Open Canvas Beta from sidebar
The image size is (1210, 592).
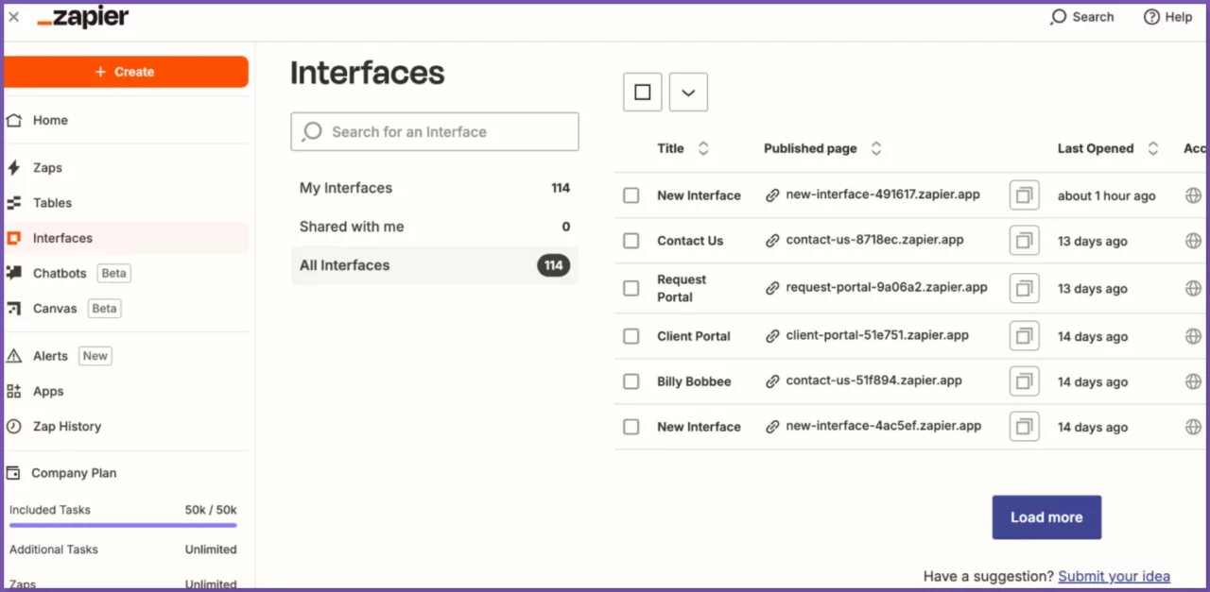pos(55,308)
